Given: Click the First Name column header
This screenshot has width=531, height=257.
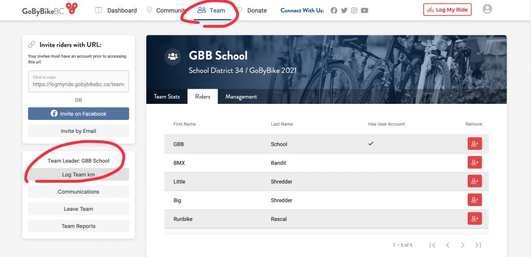Looking at the screenshot, I should point(185,124).
